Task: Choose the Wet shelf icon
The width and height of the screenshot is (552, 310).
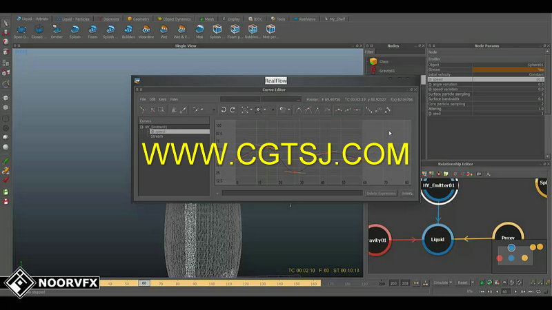Action: (164, 30)
